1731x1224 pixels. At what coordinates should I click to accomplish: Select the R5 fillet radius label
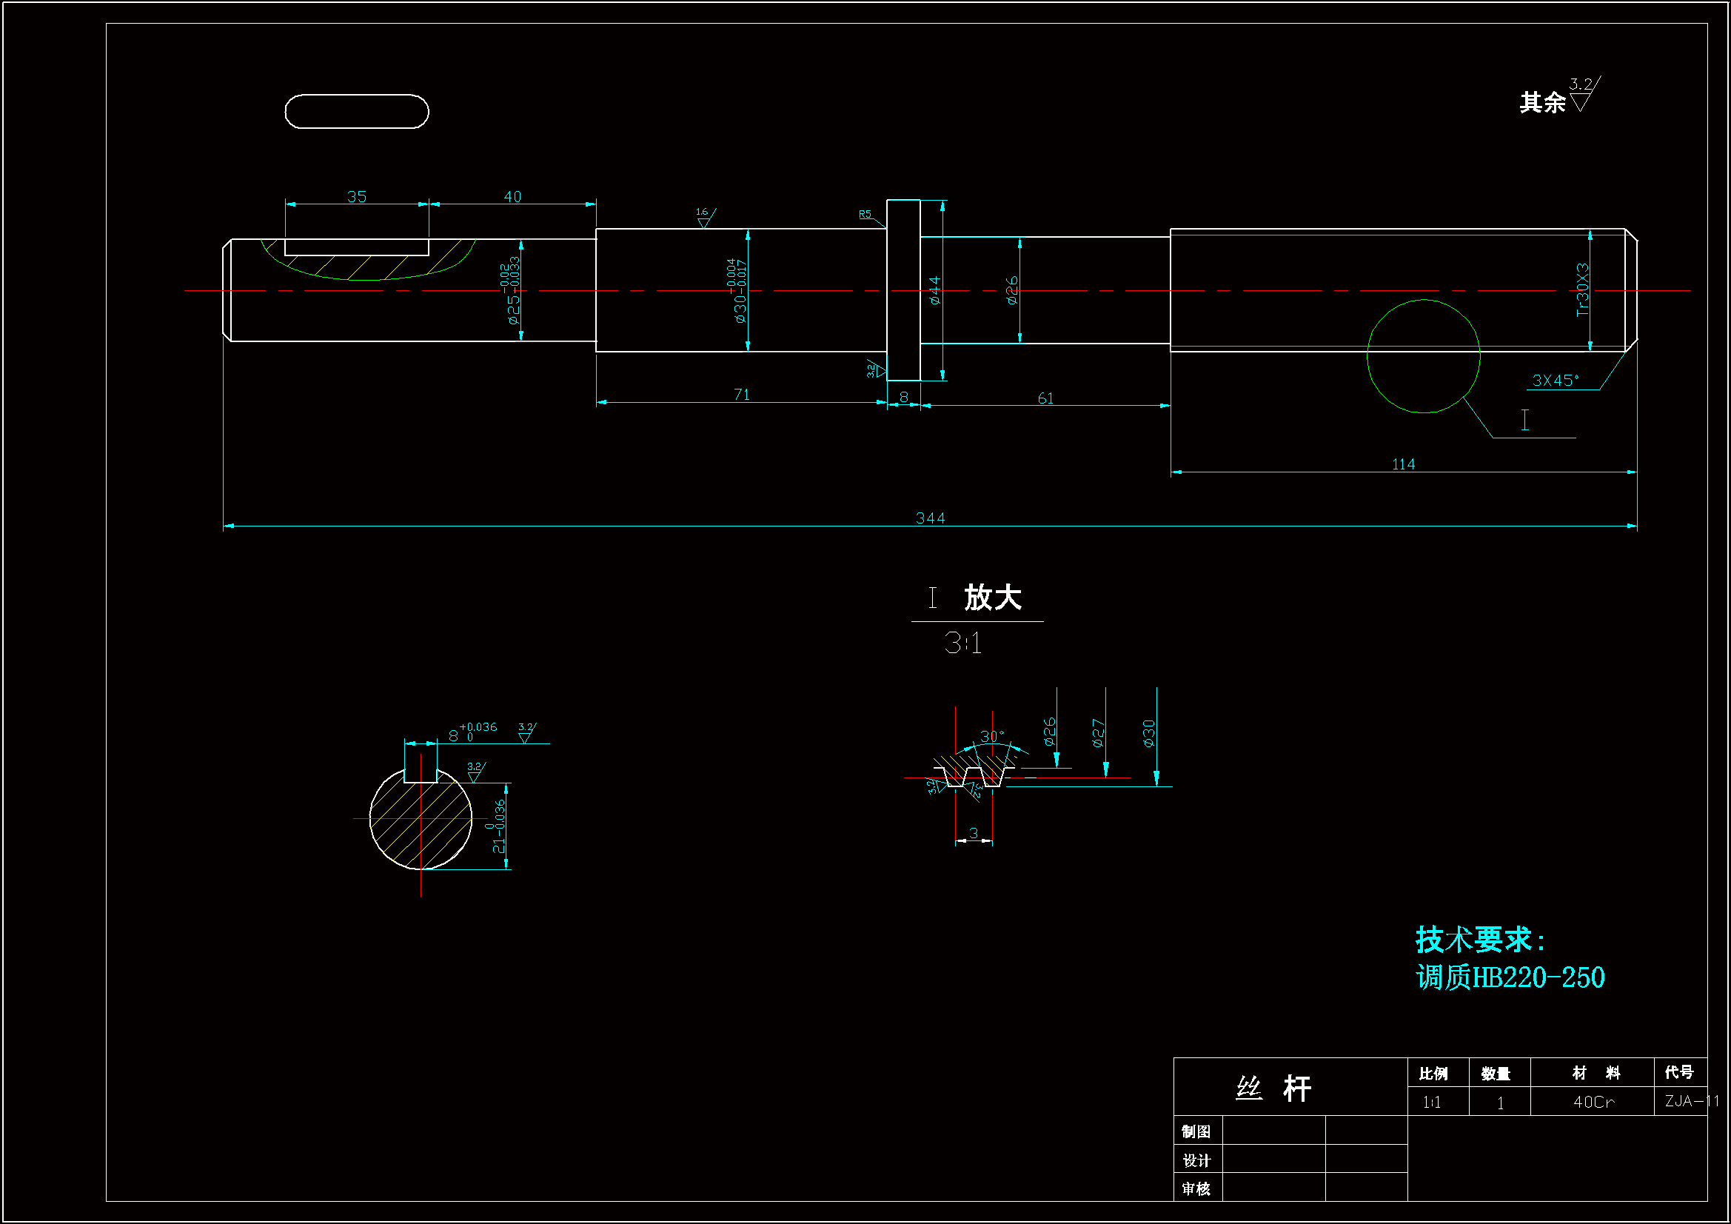pos(865,214)
